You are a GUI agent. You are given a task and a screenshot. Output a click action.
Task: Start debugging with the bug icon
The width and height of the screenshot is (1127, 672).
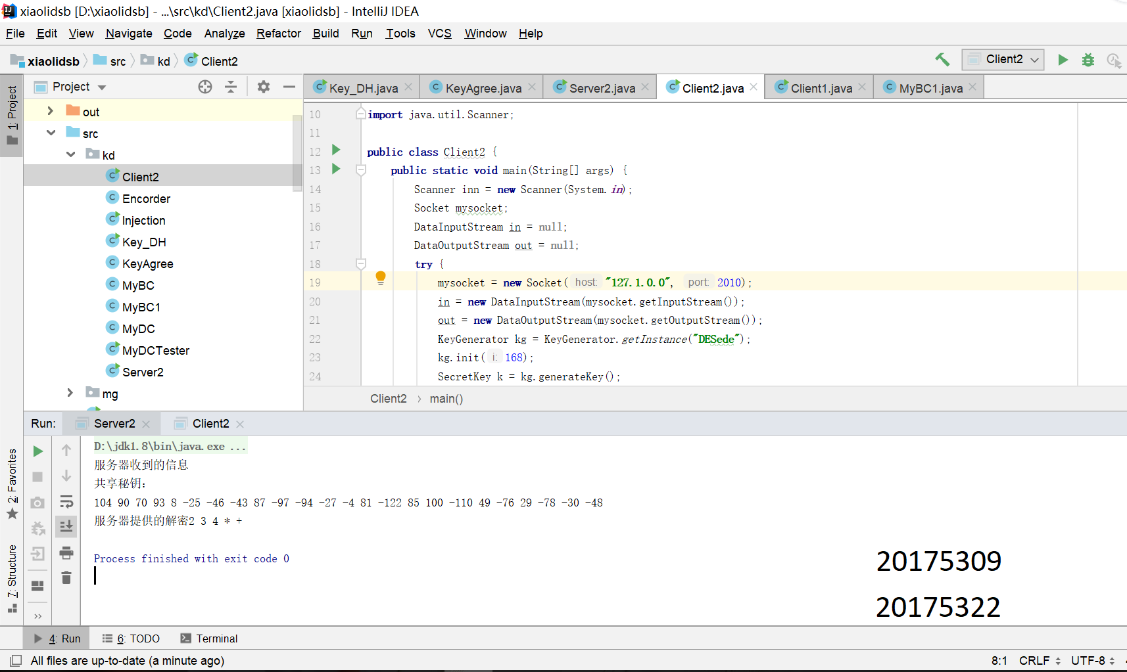click(x=1088, y=60)
